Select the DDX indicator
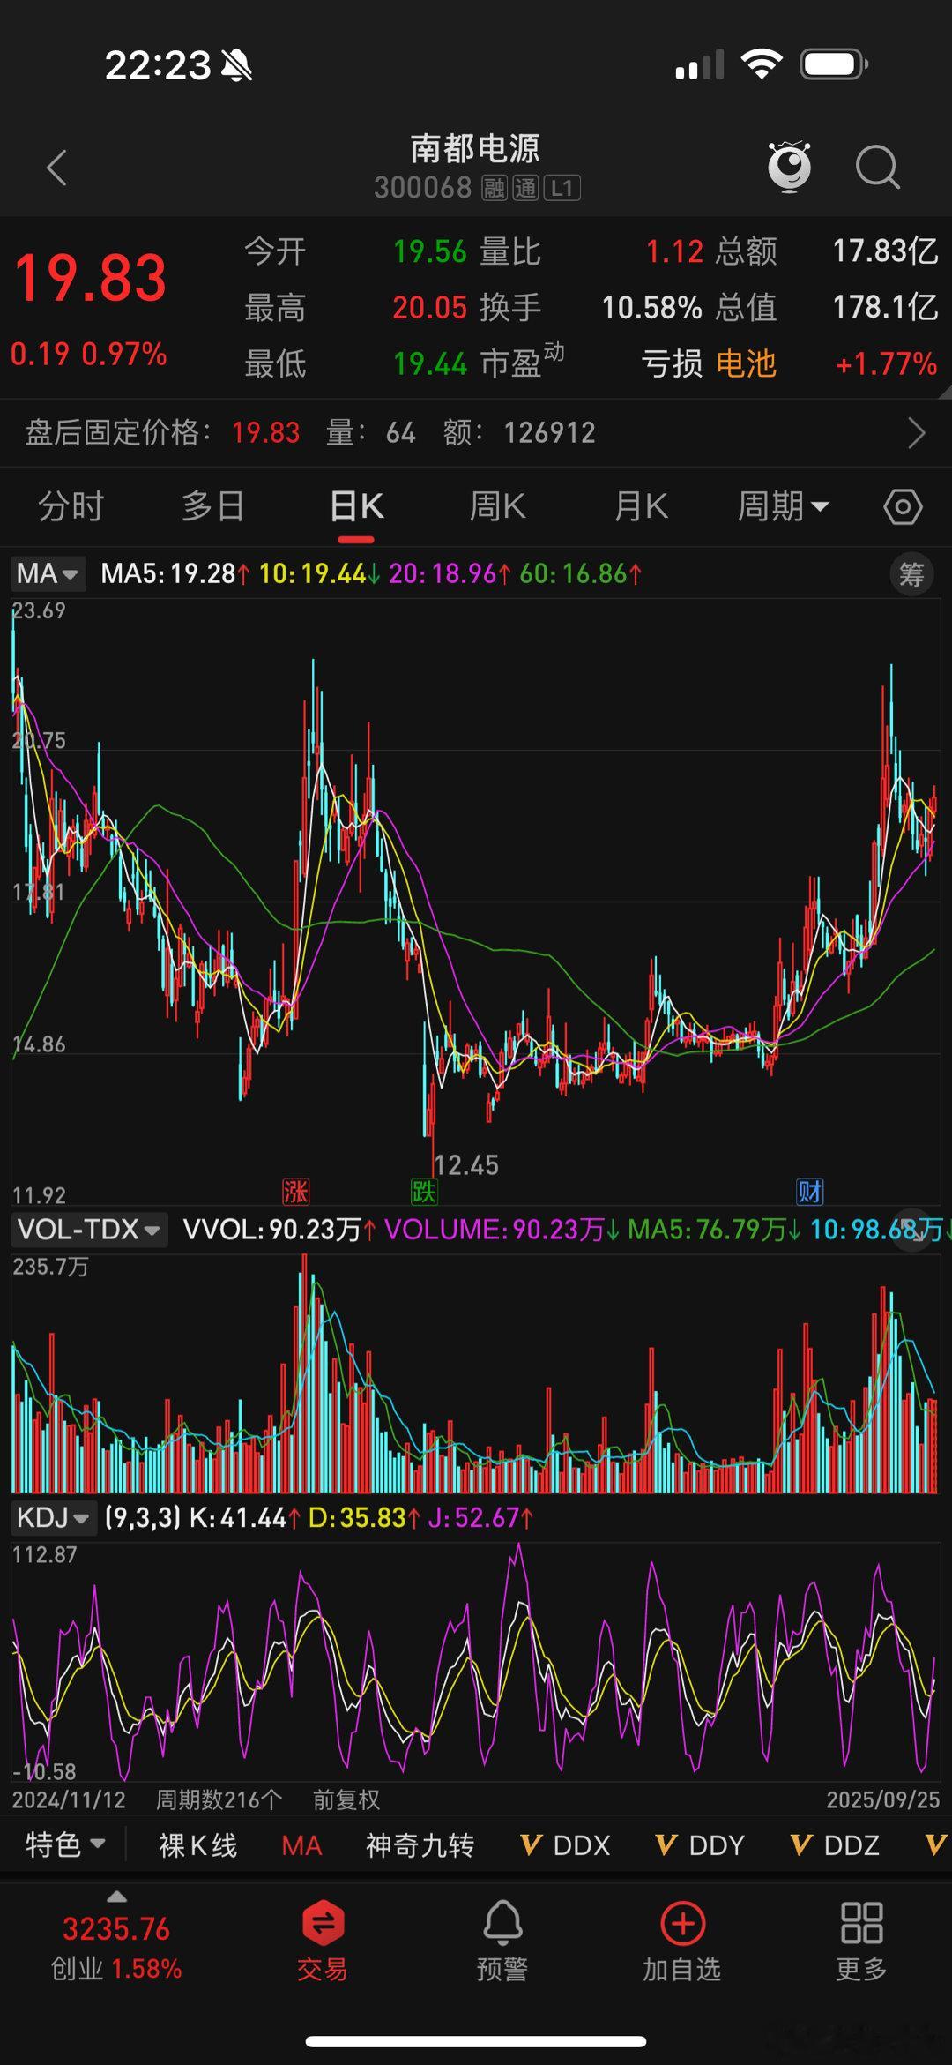 [566, 1845]
